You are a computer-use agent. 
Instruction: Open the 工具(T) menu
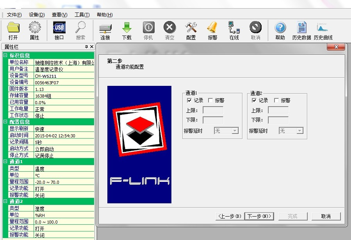[82, 15]
